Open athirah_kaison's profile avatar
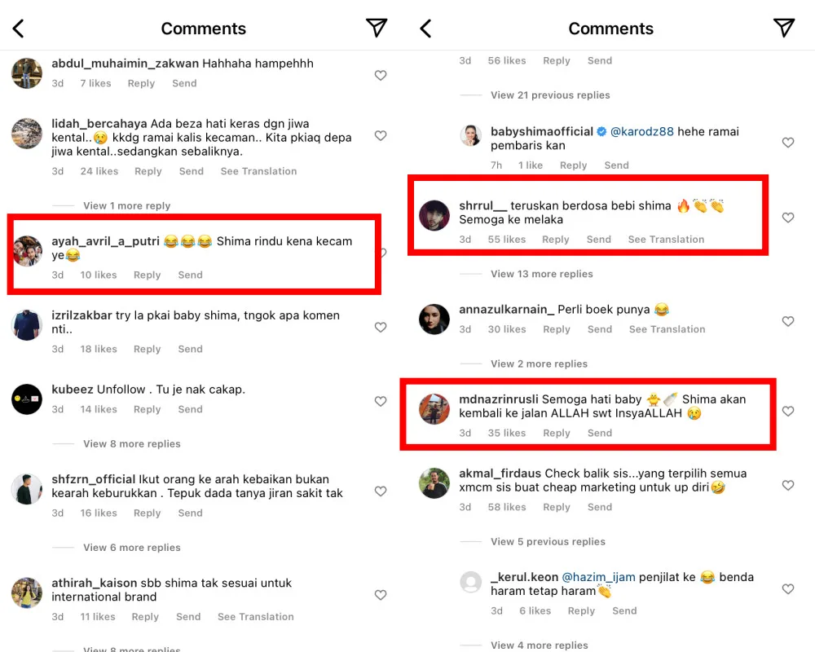Screen dimensions: 815x652 coord(27,593)
